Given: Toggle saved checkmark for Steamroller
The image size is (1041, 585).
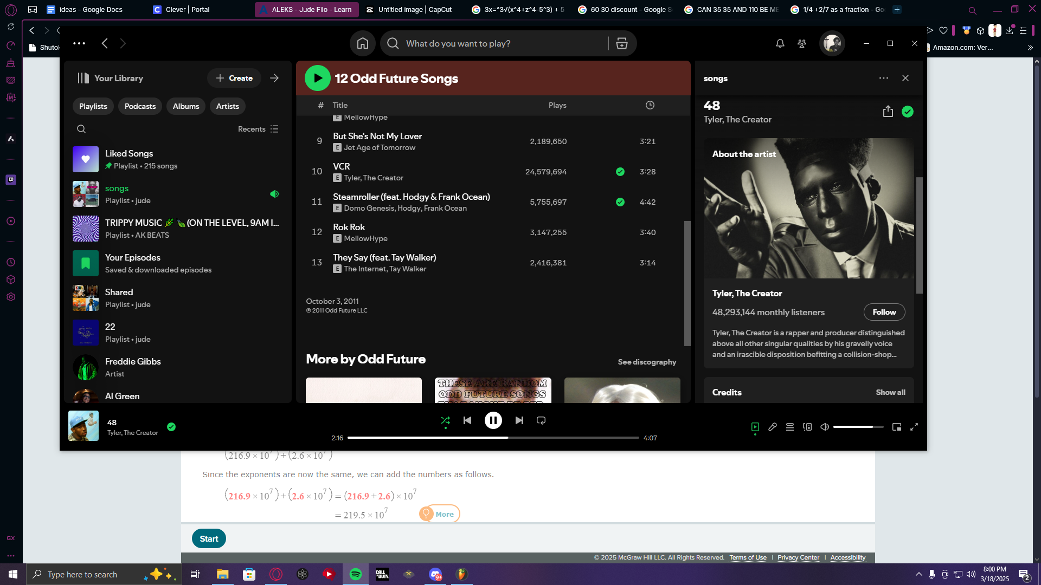Looking at the screenshot, I should pos(620,202).
